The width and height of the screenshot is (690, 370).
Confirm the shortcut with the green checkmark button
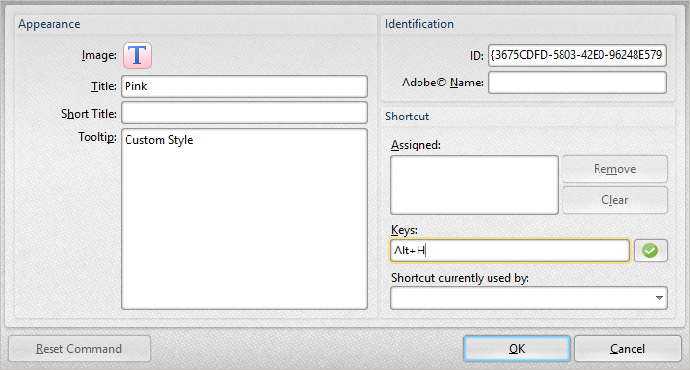click(x=650, y=251)
